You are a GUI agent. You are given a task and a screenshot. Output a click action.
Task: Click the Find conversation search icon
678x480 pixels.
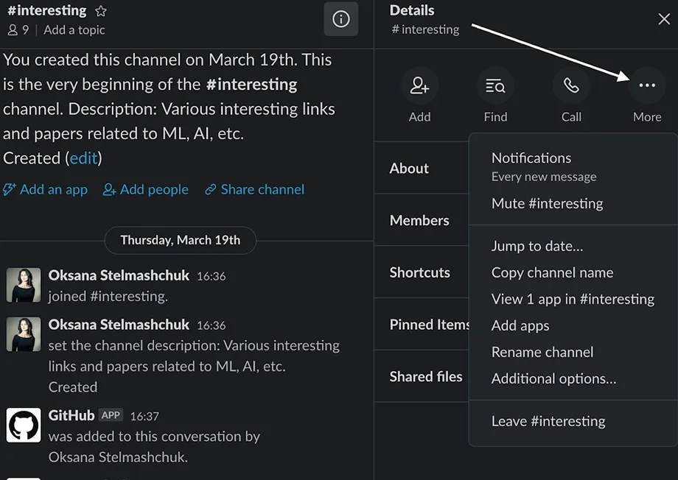pyautogui.click(x=495, y=85)
